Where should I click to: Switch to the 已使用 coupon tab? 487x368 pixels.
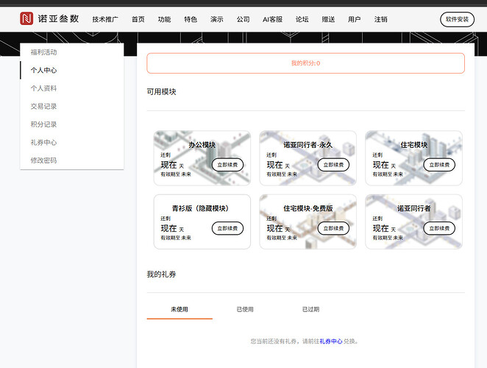click(x=245, y=309)
